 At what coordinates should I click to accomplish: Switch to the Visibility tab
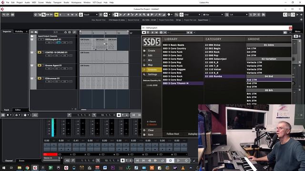(19, 31)
